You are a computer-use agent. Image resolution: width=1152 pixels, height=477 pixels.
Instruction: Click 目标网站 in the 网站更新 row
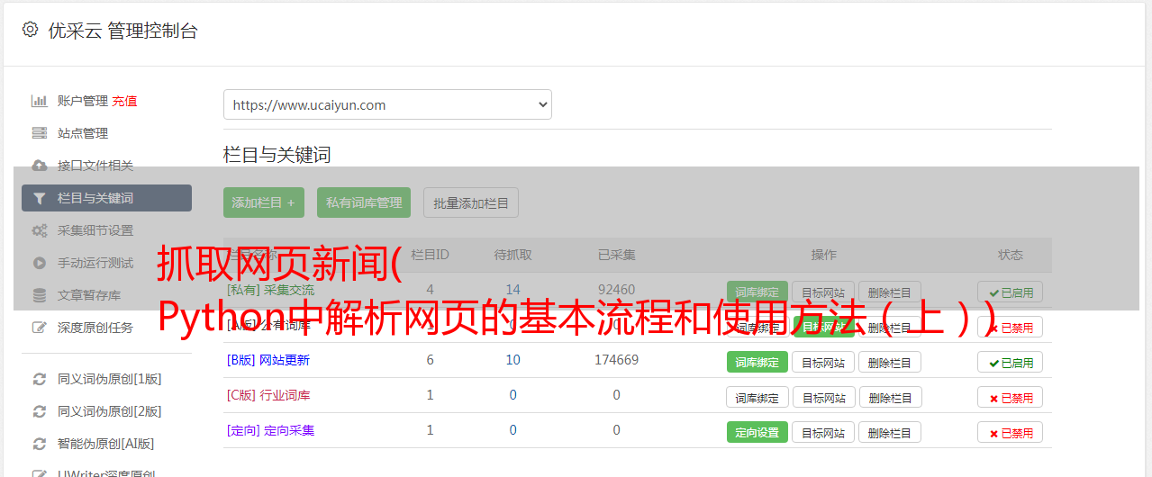click(823, 362)
